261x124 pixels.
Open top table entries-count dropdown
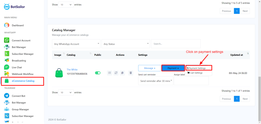tap(66, 5)
